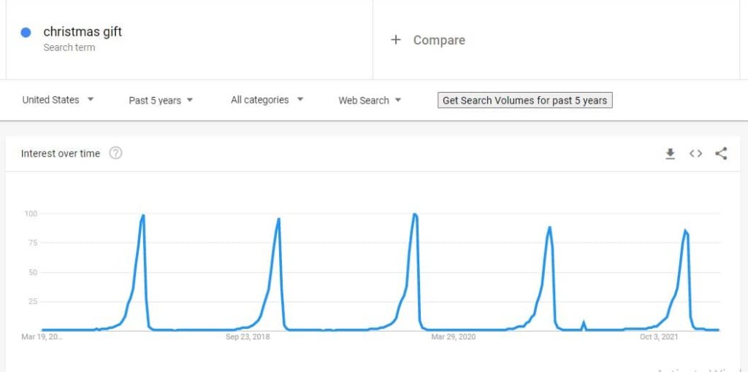
Task: Select the Oct 3, 2021 axis label
Action: pos(659,337)
